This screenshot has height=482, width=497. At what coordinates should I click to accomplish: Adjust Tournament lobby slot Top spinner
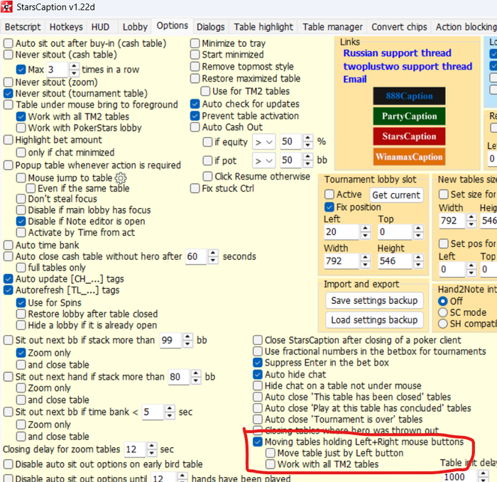418,231
